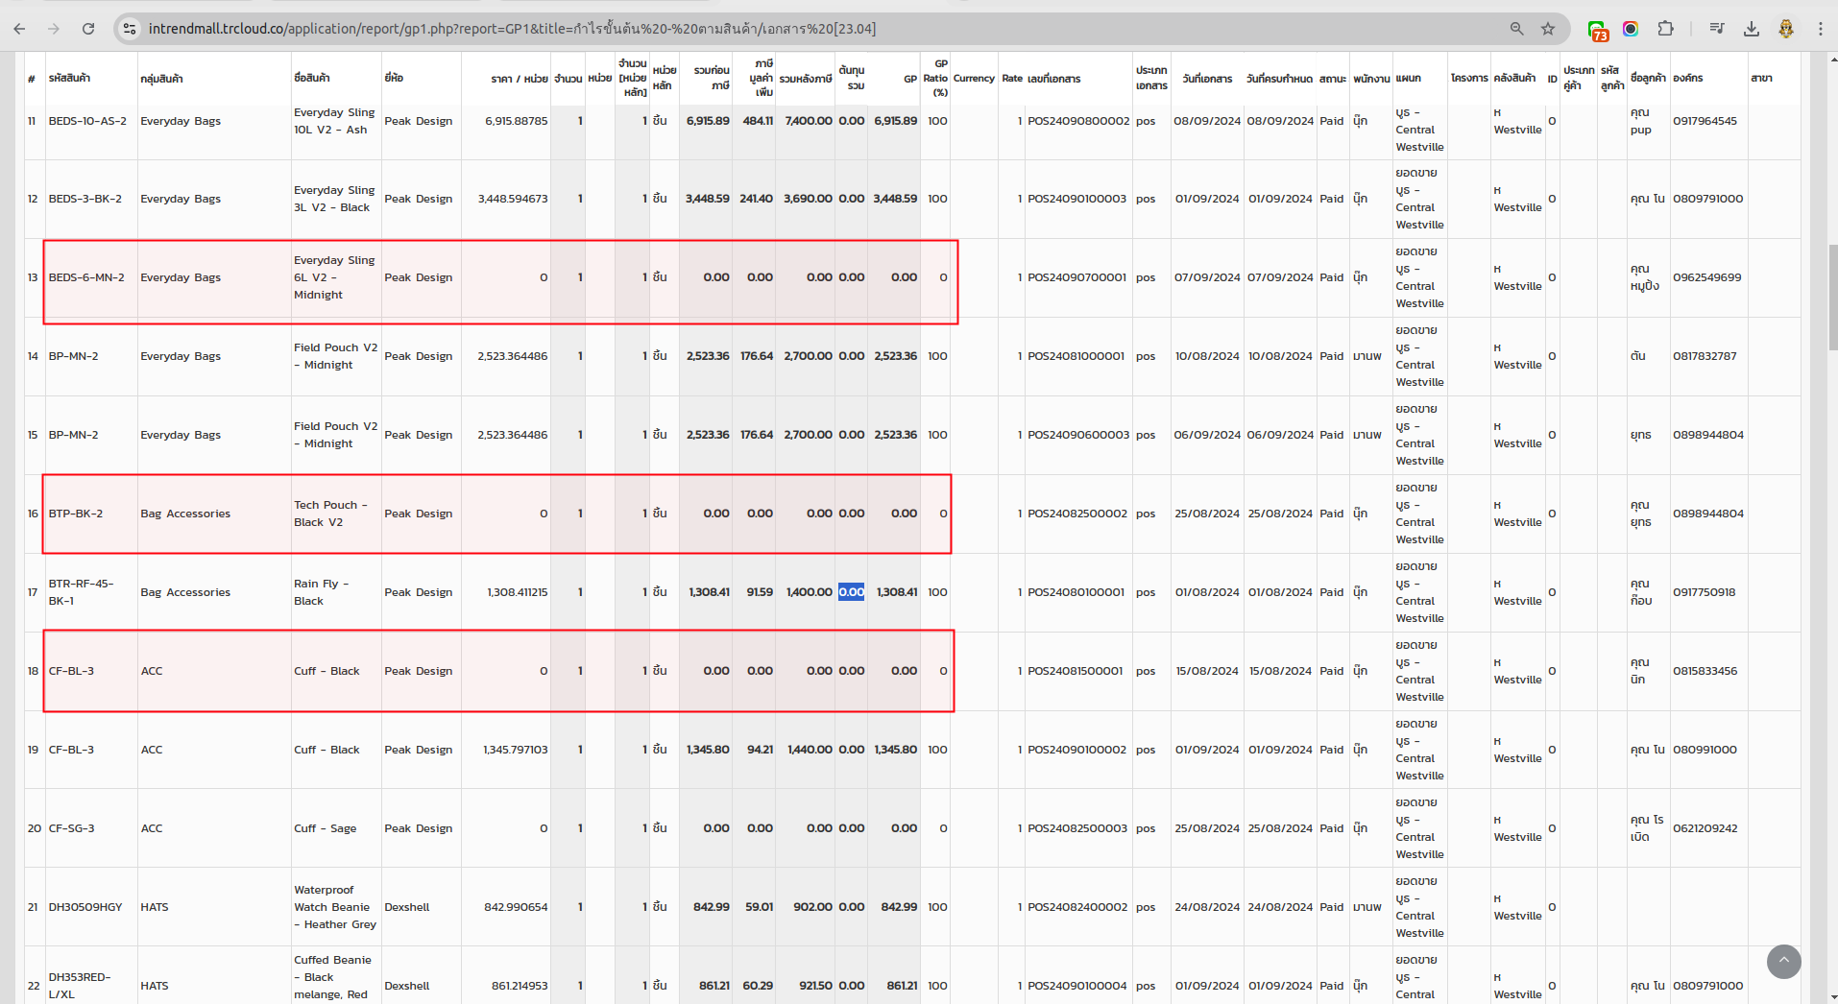The width and height of the screenshot is (1838, 1004).
Task: Click the price 3,448.594673 cell
Action: [x=513, y=199]
